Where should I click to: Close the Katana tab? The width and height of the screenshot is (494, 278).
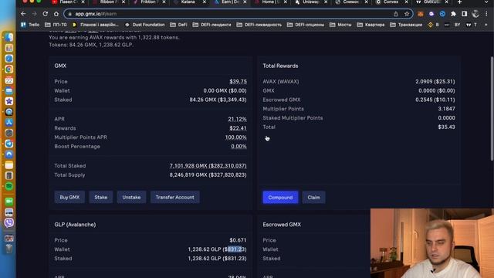(x=204, y=2)
